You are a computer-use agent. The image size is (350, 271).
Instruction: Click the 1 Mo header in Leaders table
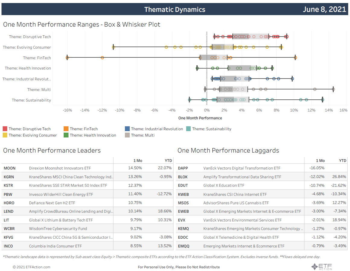138,160
